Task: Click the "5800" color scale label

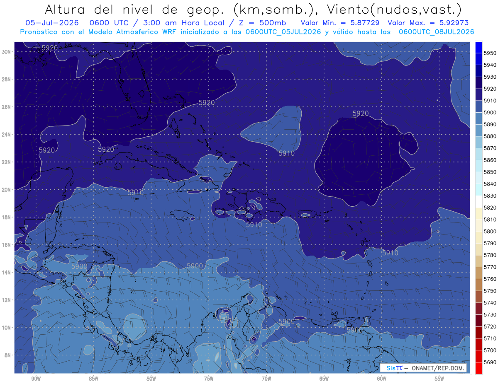Action: tap(490, 232)
